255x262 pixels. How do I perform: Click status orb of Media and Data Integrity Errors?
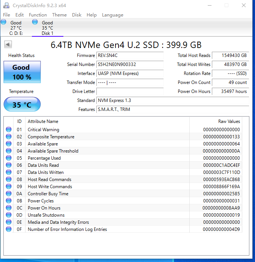(x=9, y=222)
